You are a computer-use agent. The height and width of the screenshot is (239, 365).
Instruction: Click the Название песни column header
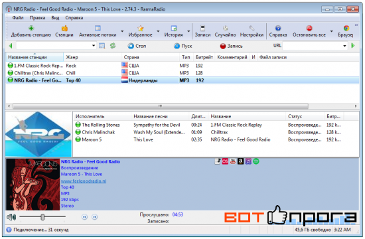point(160,116)
